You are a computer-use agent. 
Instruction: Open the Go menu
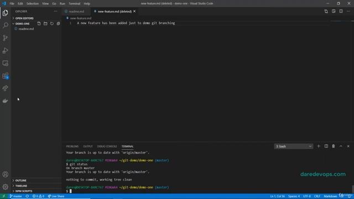click(54, 3)
